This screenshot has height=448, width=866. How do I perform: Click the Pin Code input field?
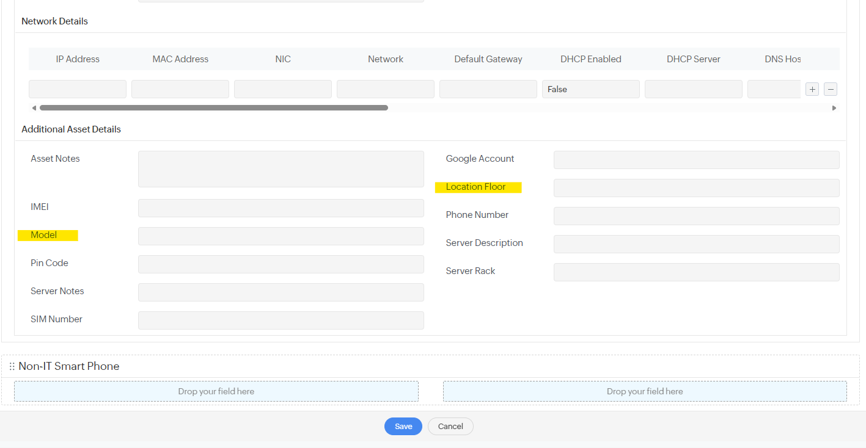(281, 264)
